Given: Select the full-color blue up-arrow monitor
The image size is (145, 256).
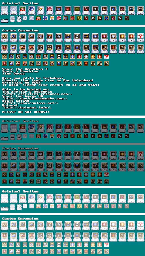Looking at the screenshot, I should [77, 49].
